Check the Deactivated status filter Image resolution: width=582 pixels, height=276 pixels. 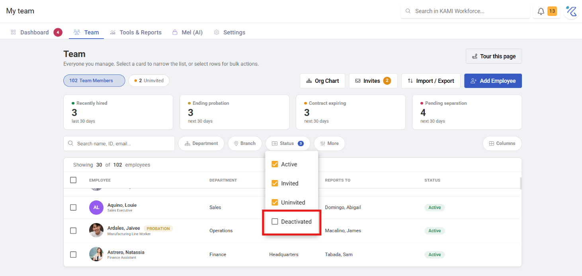coord(275,221)
